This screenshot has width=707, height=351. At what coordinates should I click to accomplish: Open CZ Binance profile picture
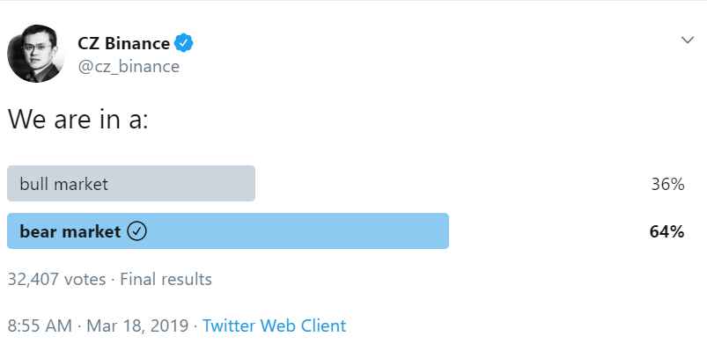click(36, 54)
